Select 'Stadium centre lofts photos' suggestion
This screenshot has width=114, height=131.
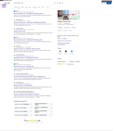(23, 111)
